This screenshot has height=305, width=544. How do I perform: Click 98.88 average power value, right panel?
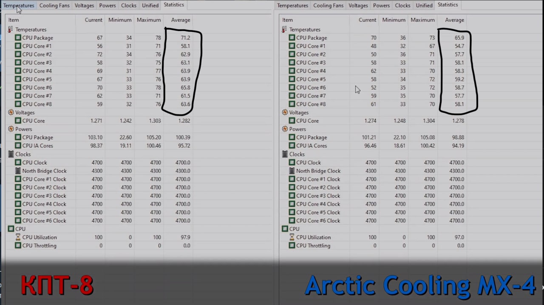click(x=457, y=137)
